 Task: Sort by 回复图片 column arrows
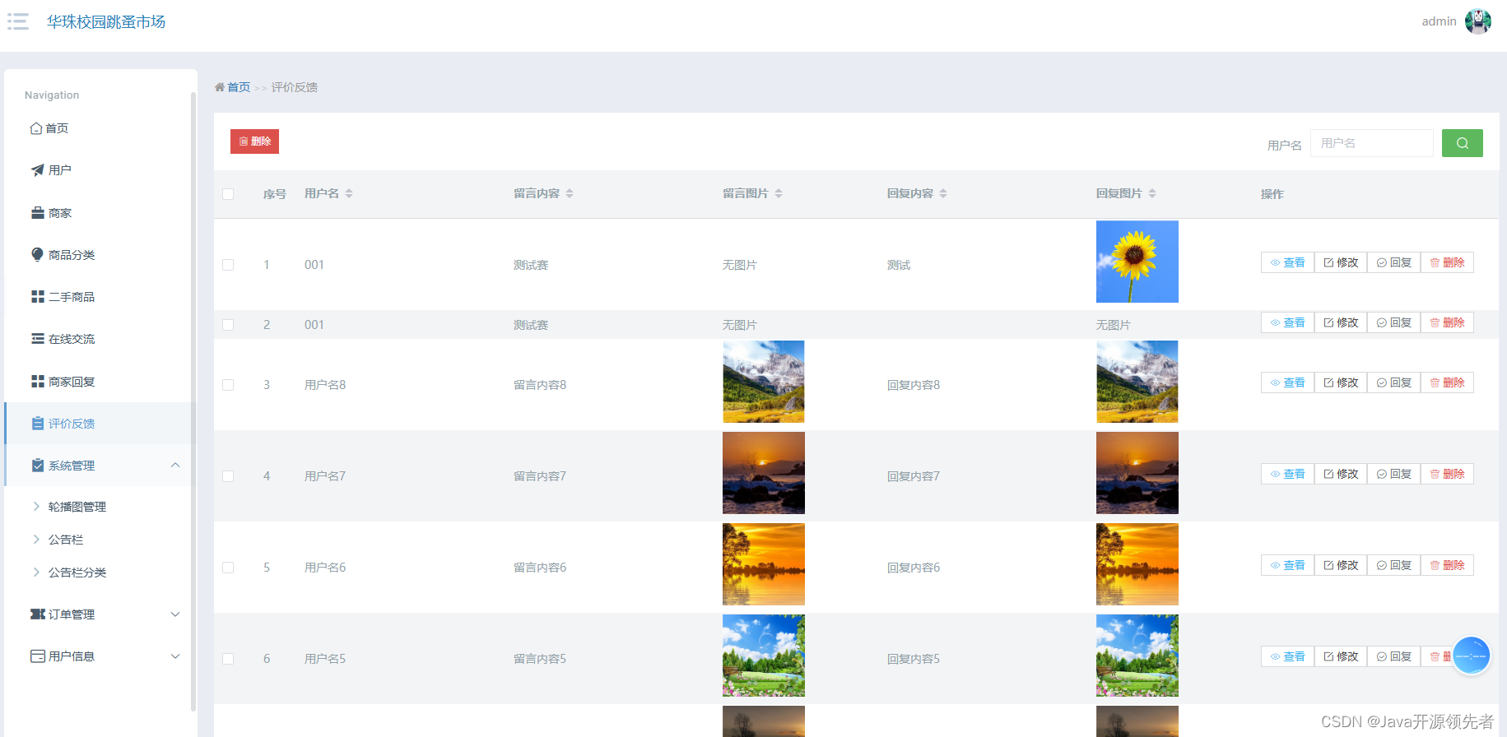[x=1152, y=193]
